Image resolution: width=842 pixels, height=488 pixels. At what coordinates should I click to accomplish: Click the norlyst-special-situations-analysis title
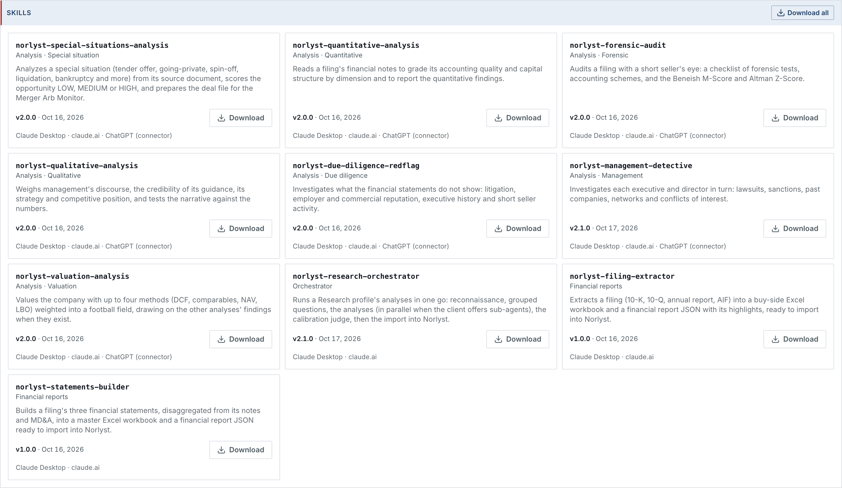[92, 45]
